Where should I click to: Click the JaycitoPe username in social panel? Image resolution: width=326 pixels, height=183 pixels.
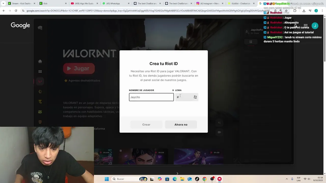[257, 30]
